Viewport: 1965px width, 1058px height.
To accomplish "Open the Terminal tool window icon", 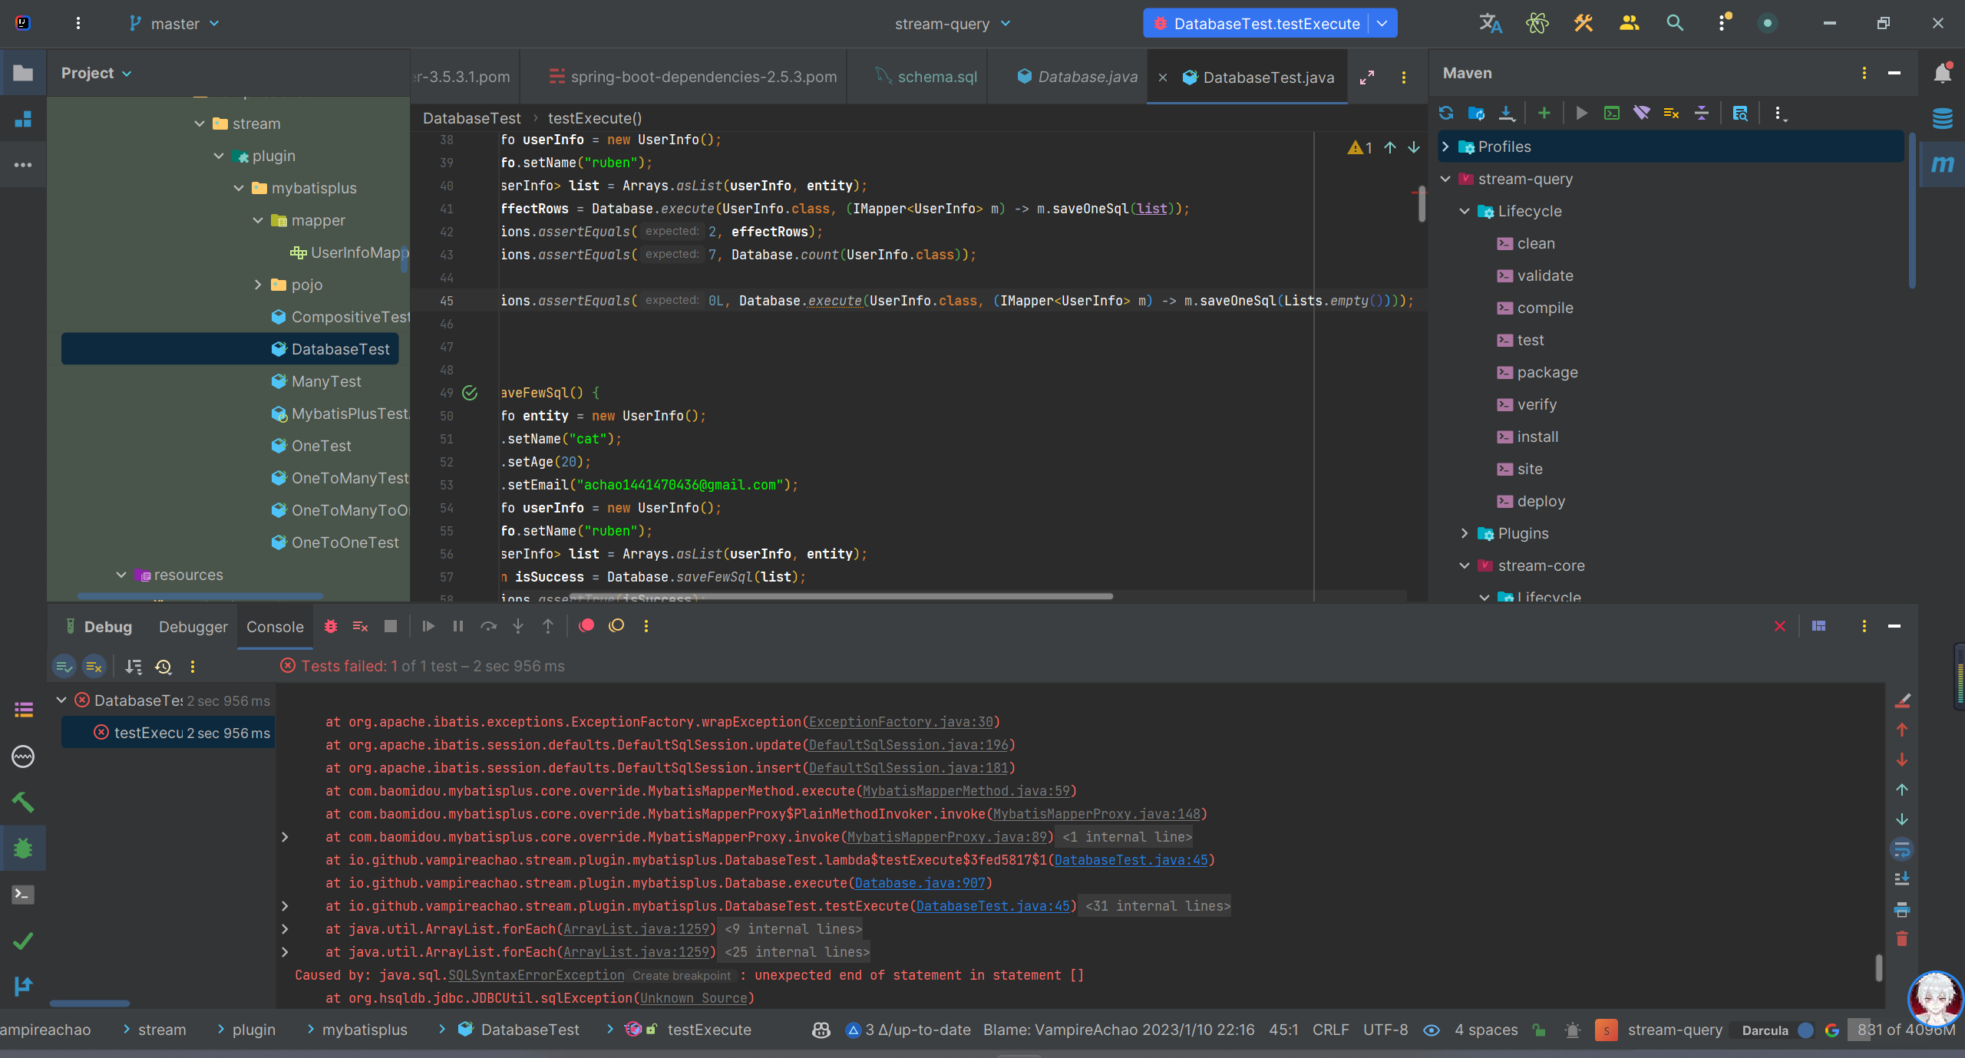I will 23,895.
